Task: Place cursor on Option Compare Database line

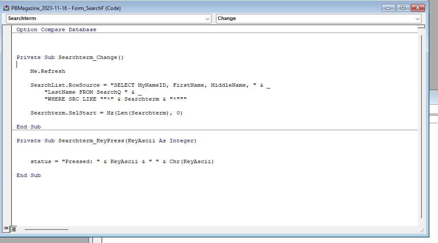Action: [56, 30]
